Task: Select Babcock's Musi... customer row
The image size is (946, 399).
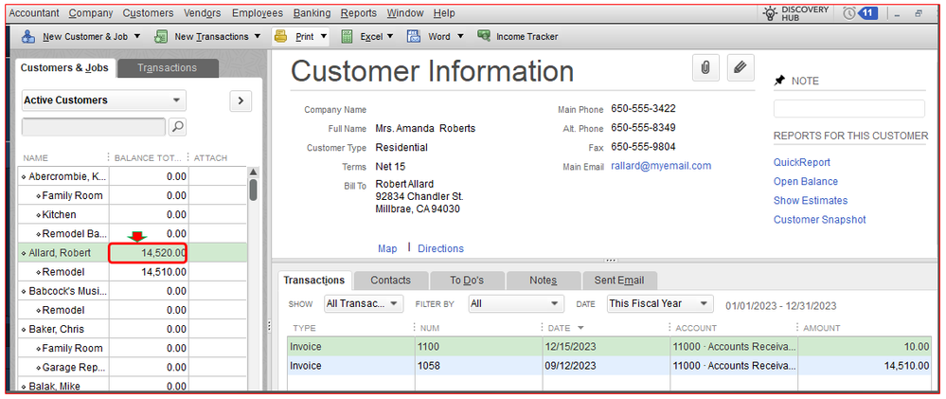Action: pos(133,291)
